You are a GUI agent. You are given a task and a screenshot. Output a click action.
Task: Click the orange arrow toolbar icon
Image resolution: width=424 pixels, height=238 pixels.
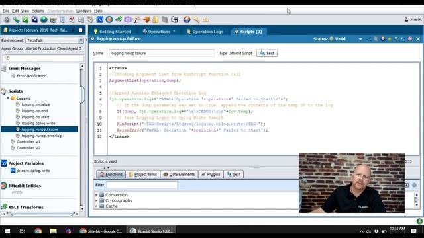[x=146, y=20]
